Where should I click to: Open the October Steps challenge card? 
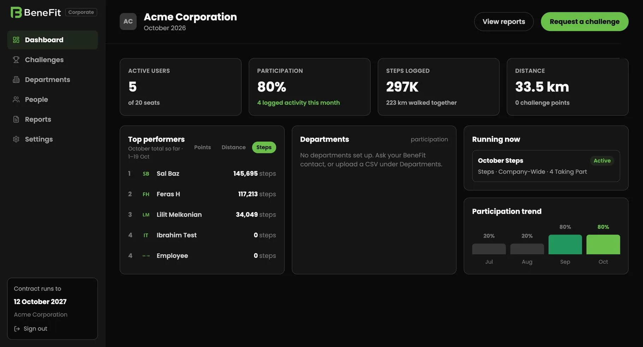point(546,166)
